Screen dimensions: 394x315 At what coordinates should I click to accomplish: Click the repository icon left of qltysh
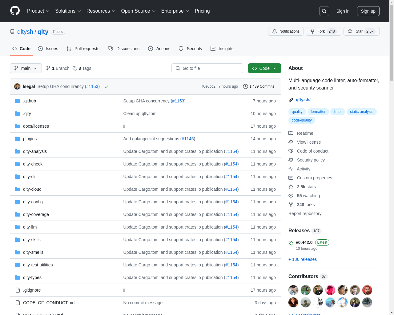click(12, 32)
